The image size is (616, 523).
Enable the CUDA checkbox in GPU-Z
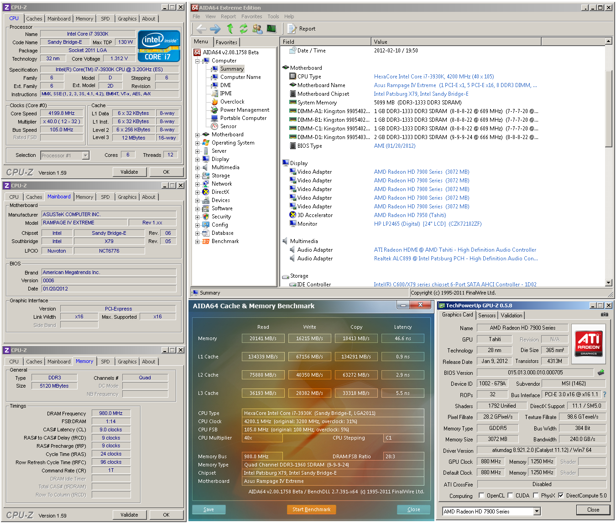point(510,496)
